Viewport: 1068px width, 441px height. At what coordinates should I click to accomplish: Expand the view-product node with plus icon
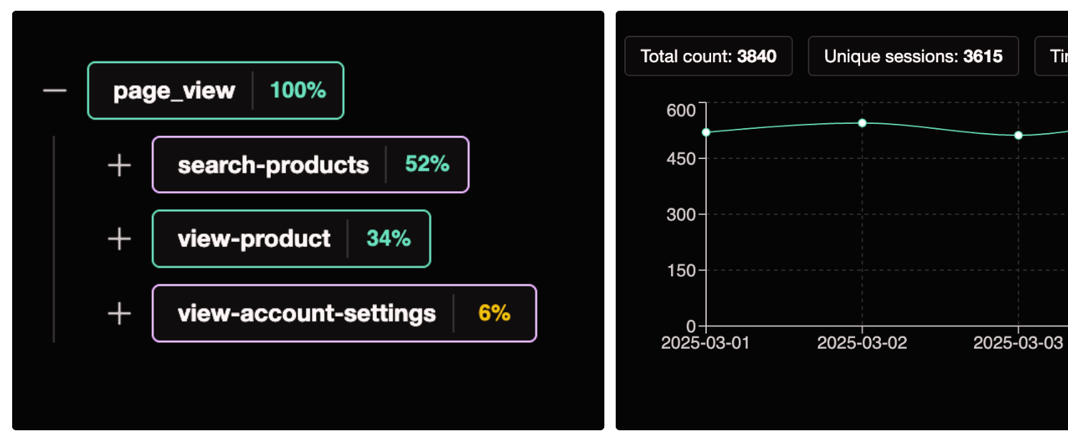[x=119, y=239]
